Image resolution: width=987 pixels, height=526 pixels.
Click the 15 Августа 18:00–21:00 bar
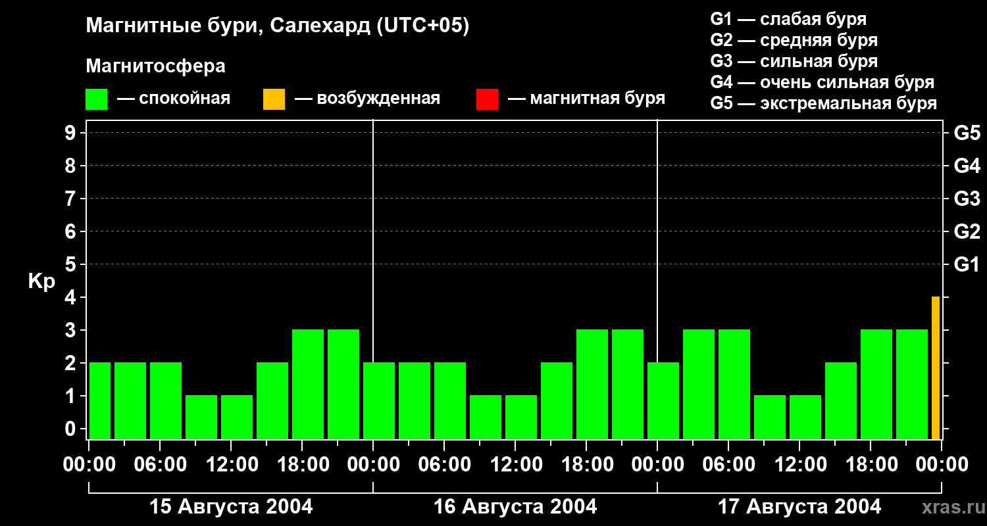coord(308,384)
